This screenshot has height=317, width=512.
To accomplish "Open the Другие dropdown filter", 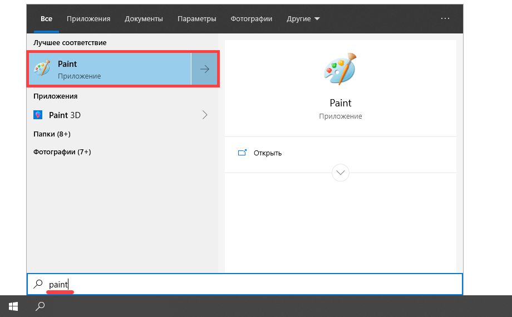I will (303, 18).
